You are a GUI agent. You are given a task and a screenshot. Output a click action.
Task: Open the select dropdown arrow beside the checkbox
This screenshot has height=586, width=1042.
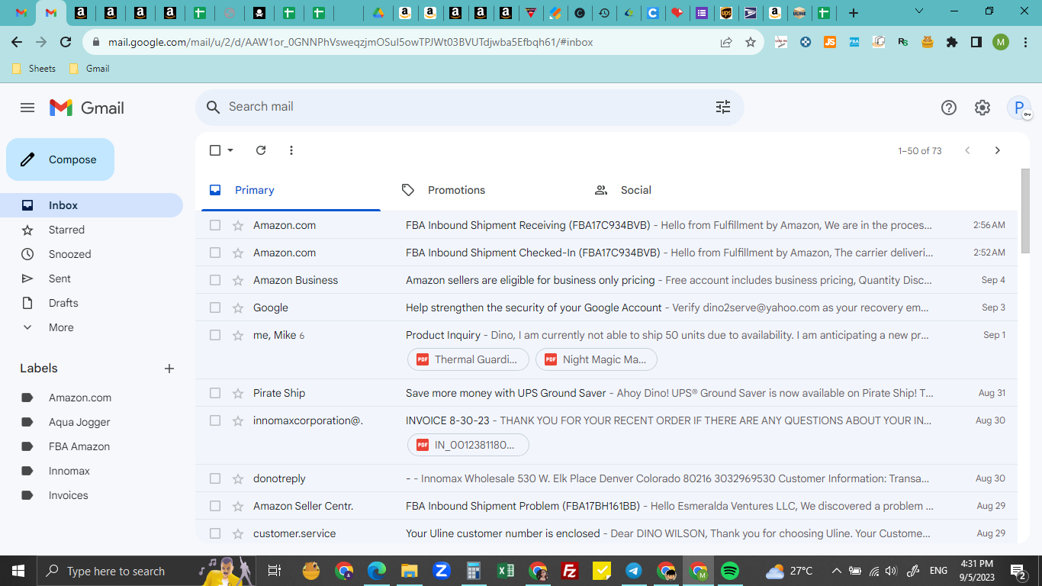(230, 150)
